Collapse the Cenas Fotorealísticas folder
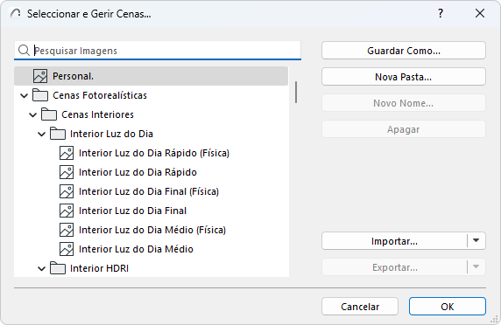Screen dimensions: 501x325 (25, 95)
